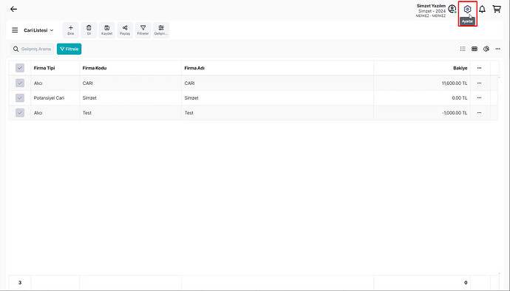Go back using the left arrow
Viewport: 510px width, 291px height.
coord(13,9)
